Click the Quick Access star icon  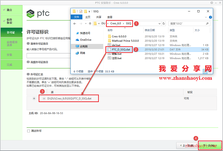click(77, 33)
